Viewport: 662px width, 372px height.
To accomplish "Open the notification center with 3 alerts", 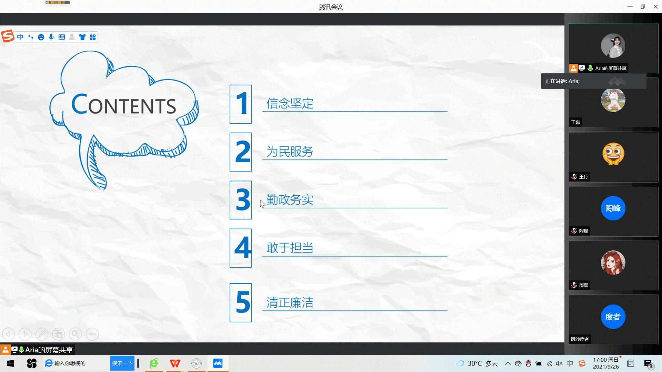I will [648, 364].
